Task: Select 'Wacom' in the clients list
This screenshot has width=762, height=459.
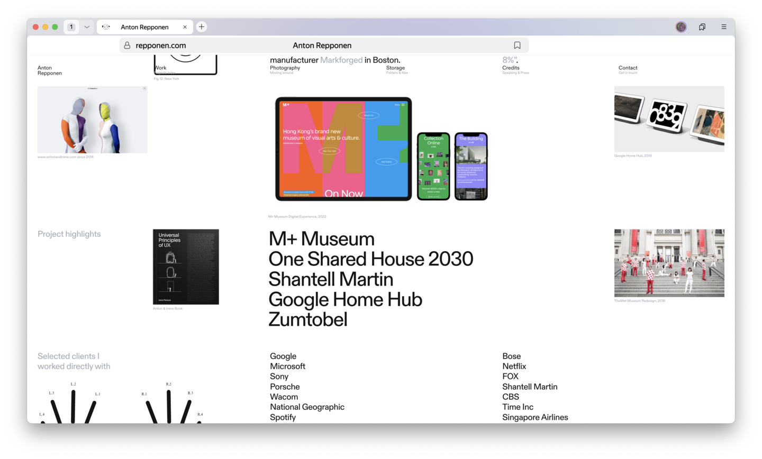Action: 284,397
